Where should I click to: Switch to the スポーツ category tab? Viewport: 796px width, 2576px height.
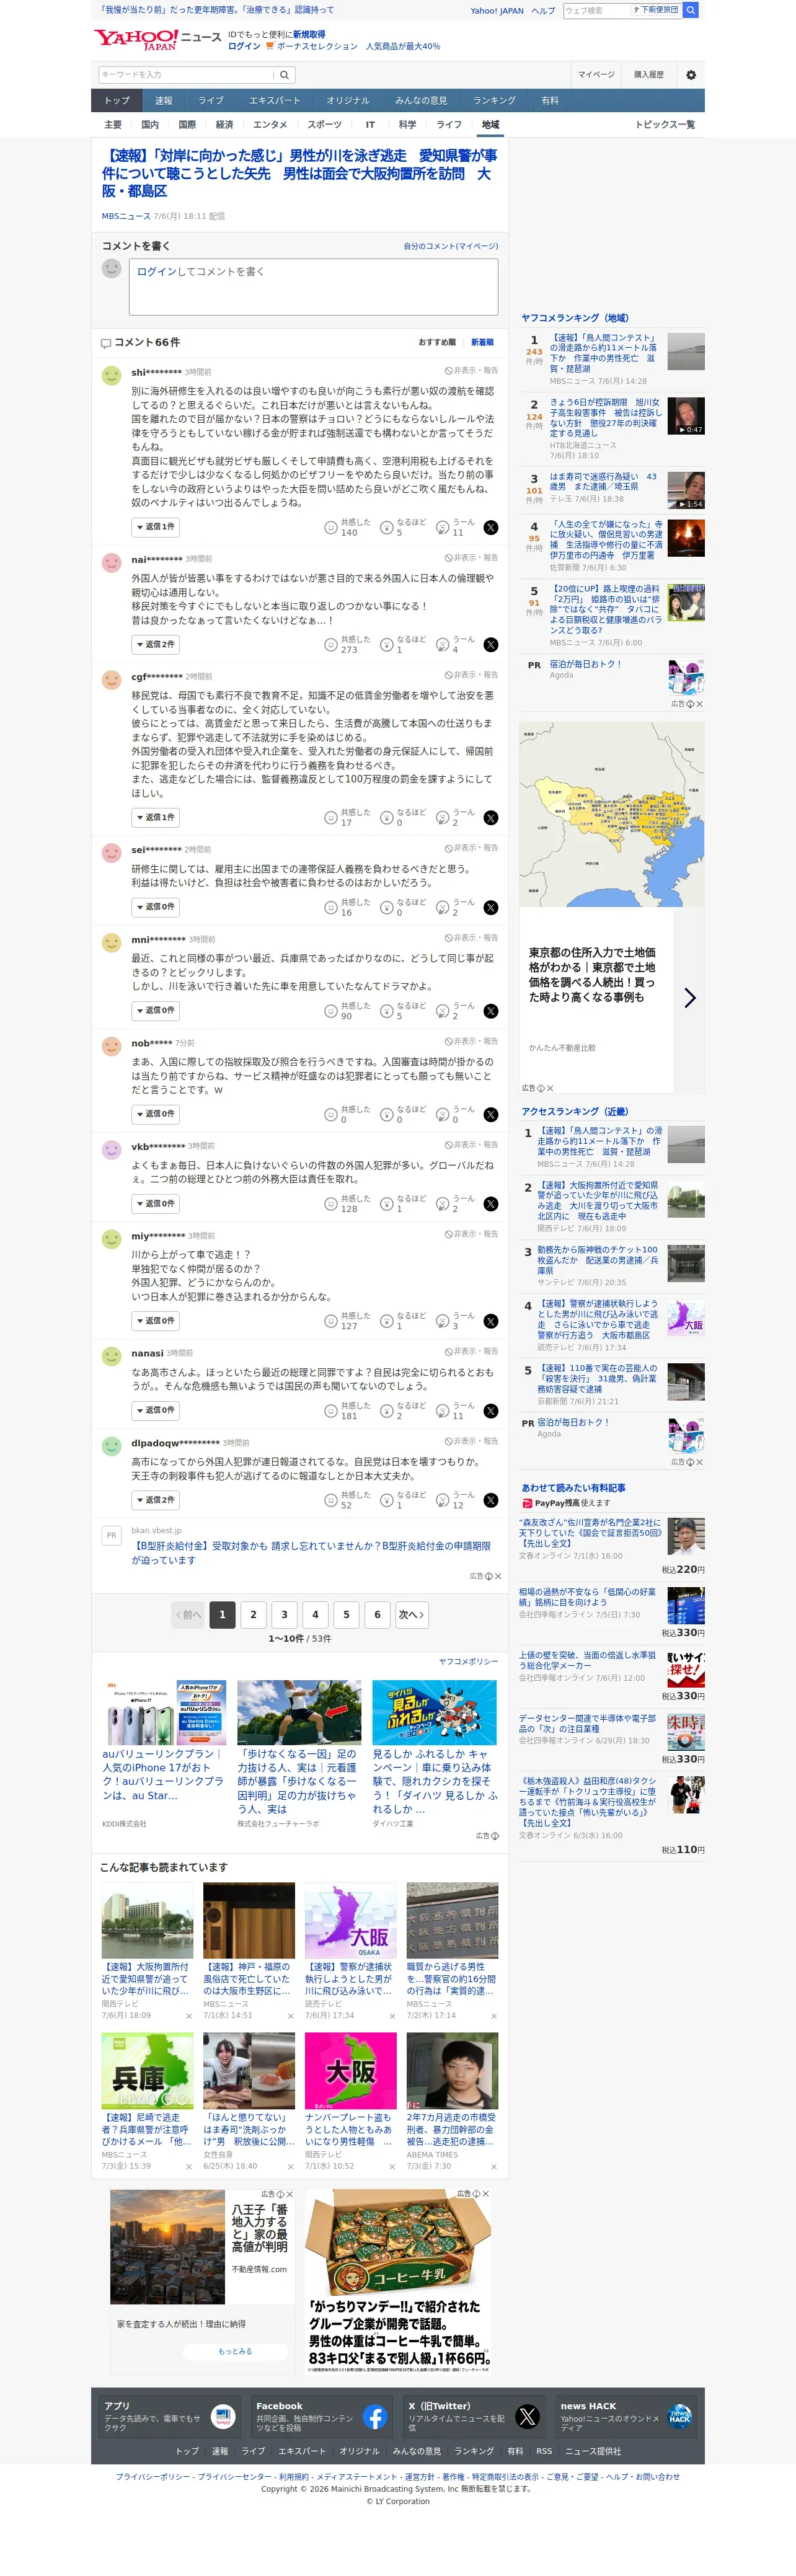324,125
